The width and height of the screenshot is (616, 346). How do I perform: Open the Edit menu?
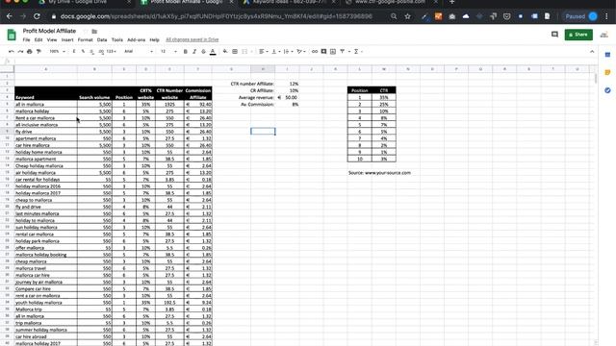tap(38, 39)
